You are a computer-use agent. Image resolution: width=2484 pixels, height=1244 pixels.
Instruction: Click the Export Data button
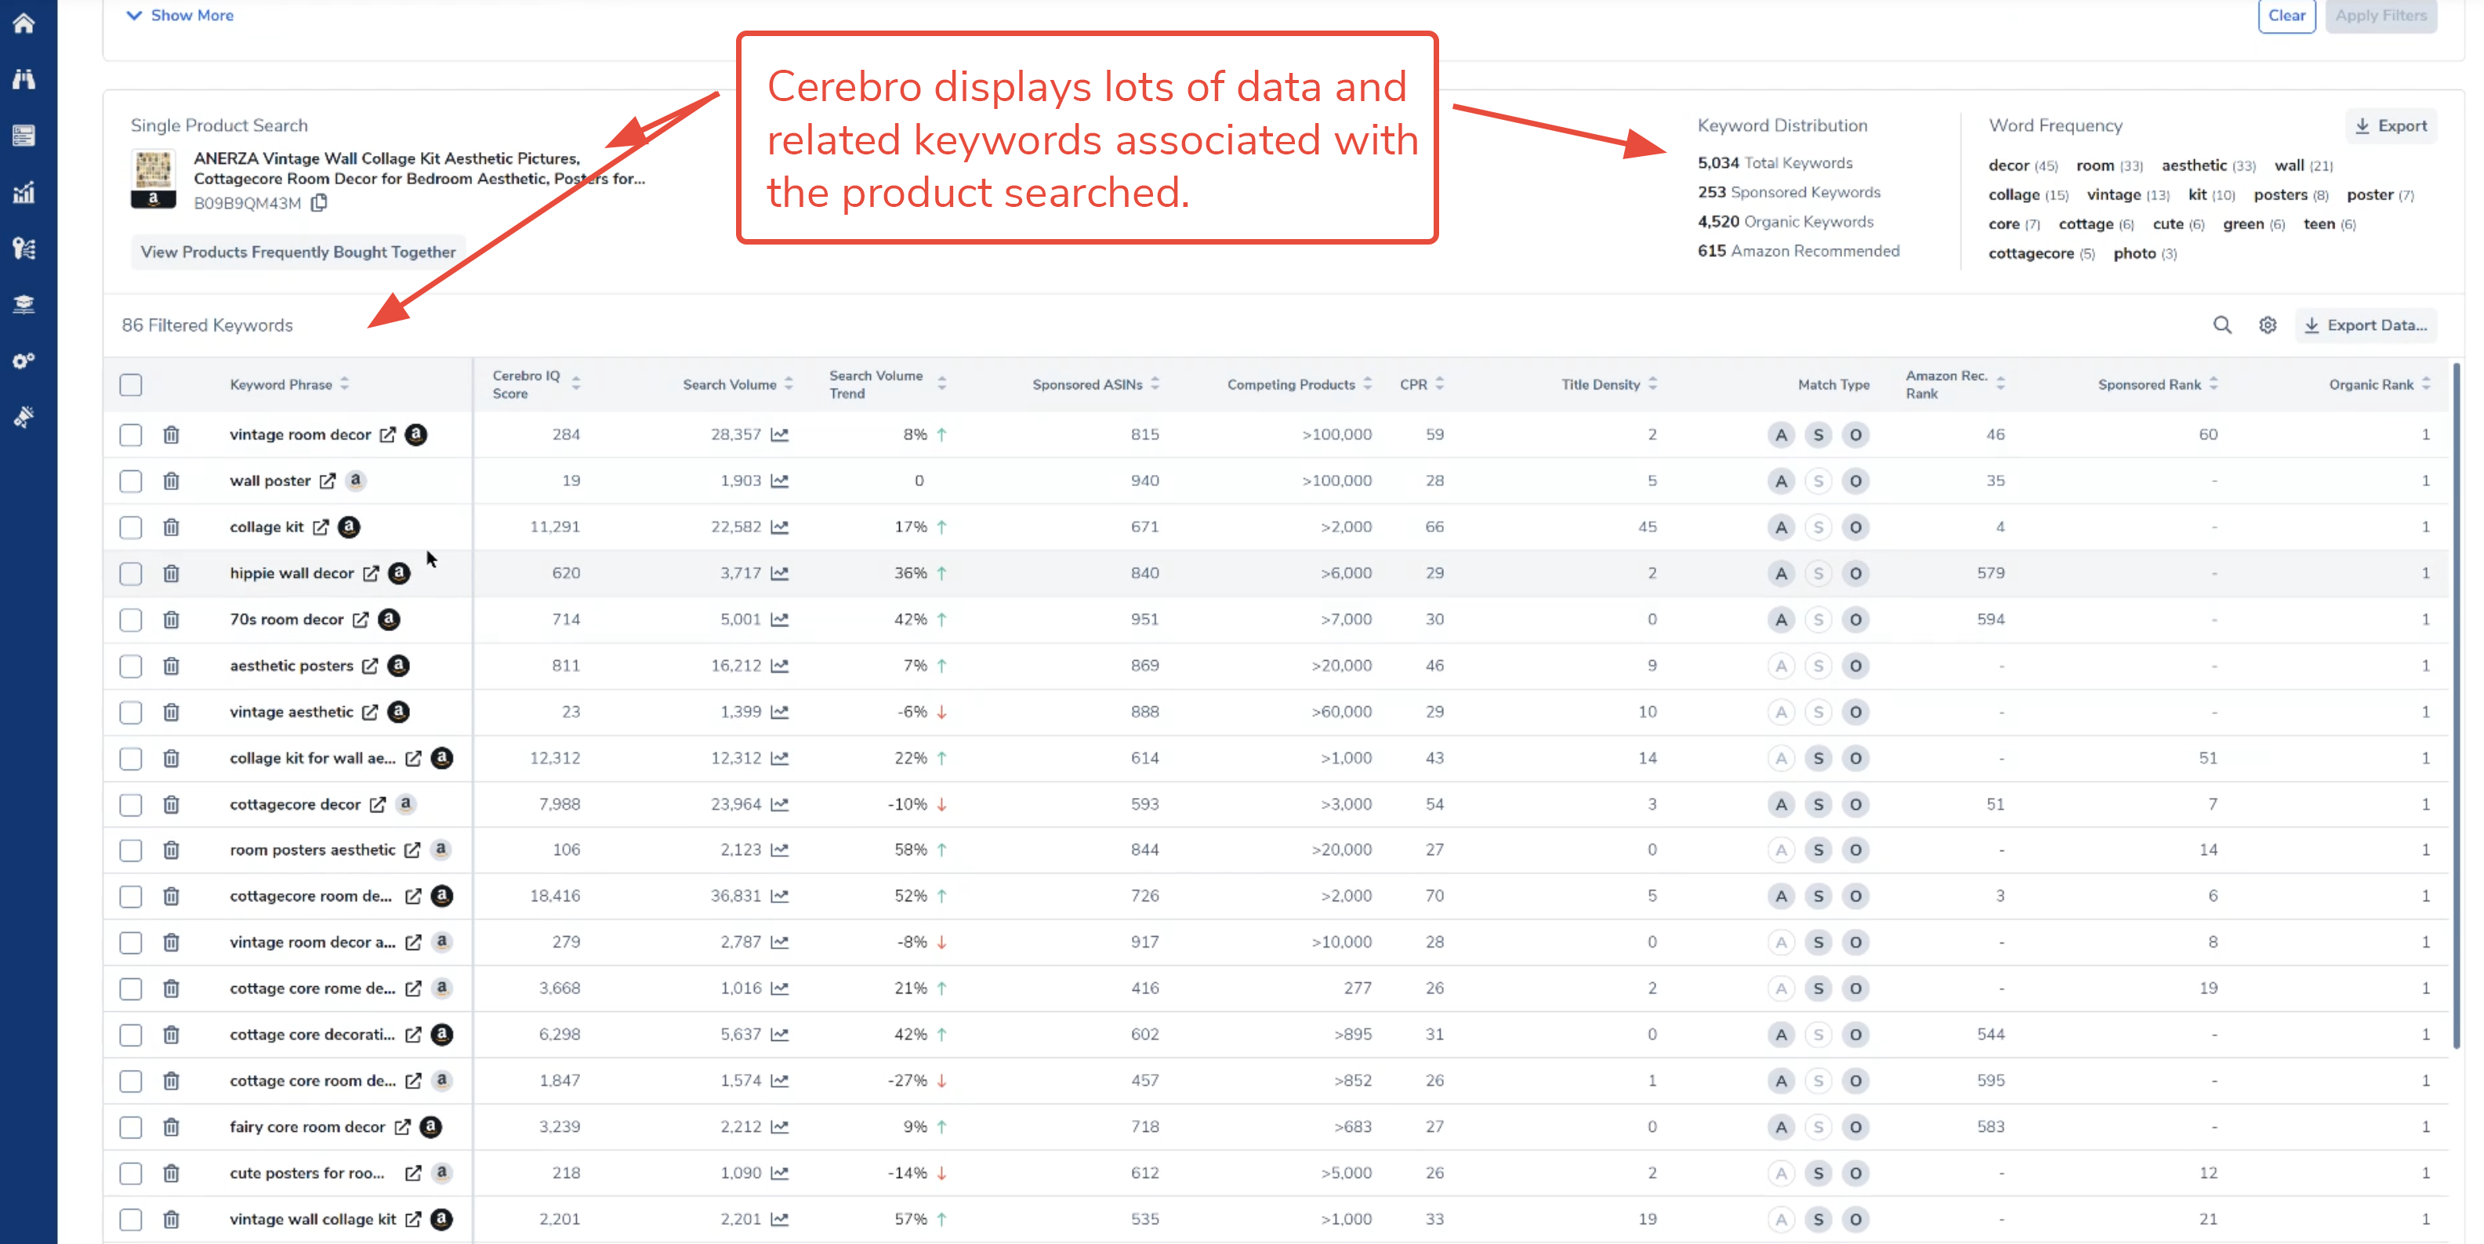[2366, 325]
